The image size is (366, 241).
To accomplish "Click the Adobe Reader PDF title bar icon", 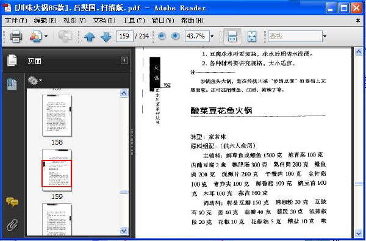I will tap(7, 8).
